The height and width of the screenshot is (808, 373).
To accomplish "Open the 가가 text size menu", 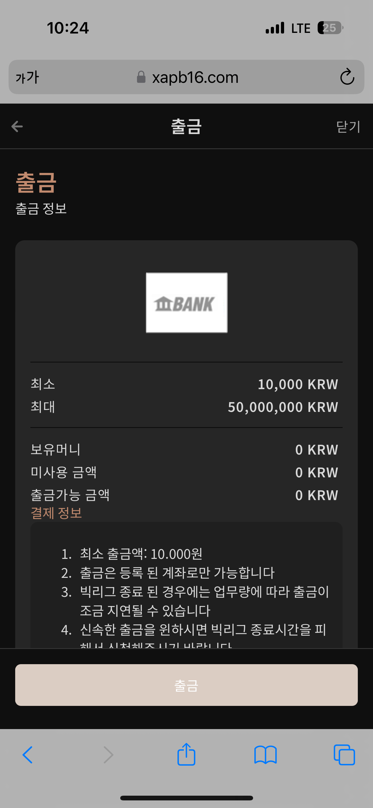I will coord(27,77).
